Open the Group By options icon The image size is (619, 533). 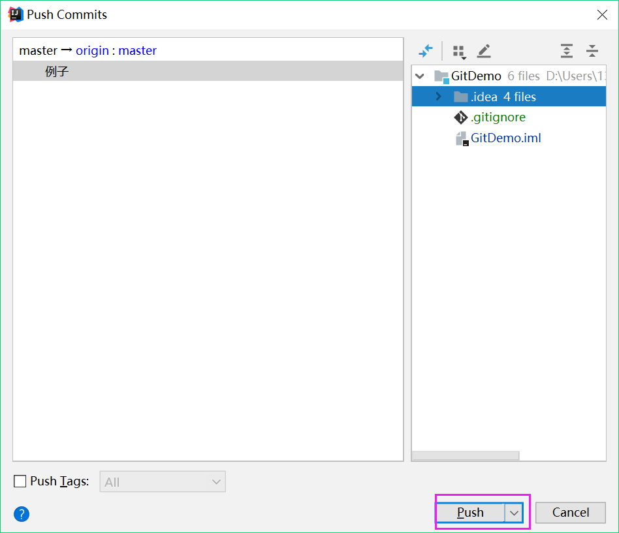[x=459, y=51]
